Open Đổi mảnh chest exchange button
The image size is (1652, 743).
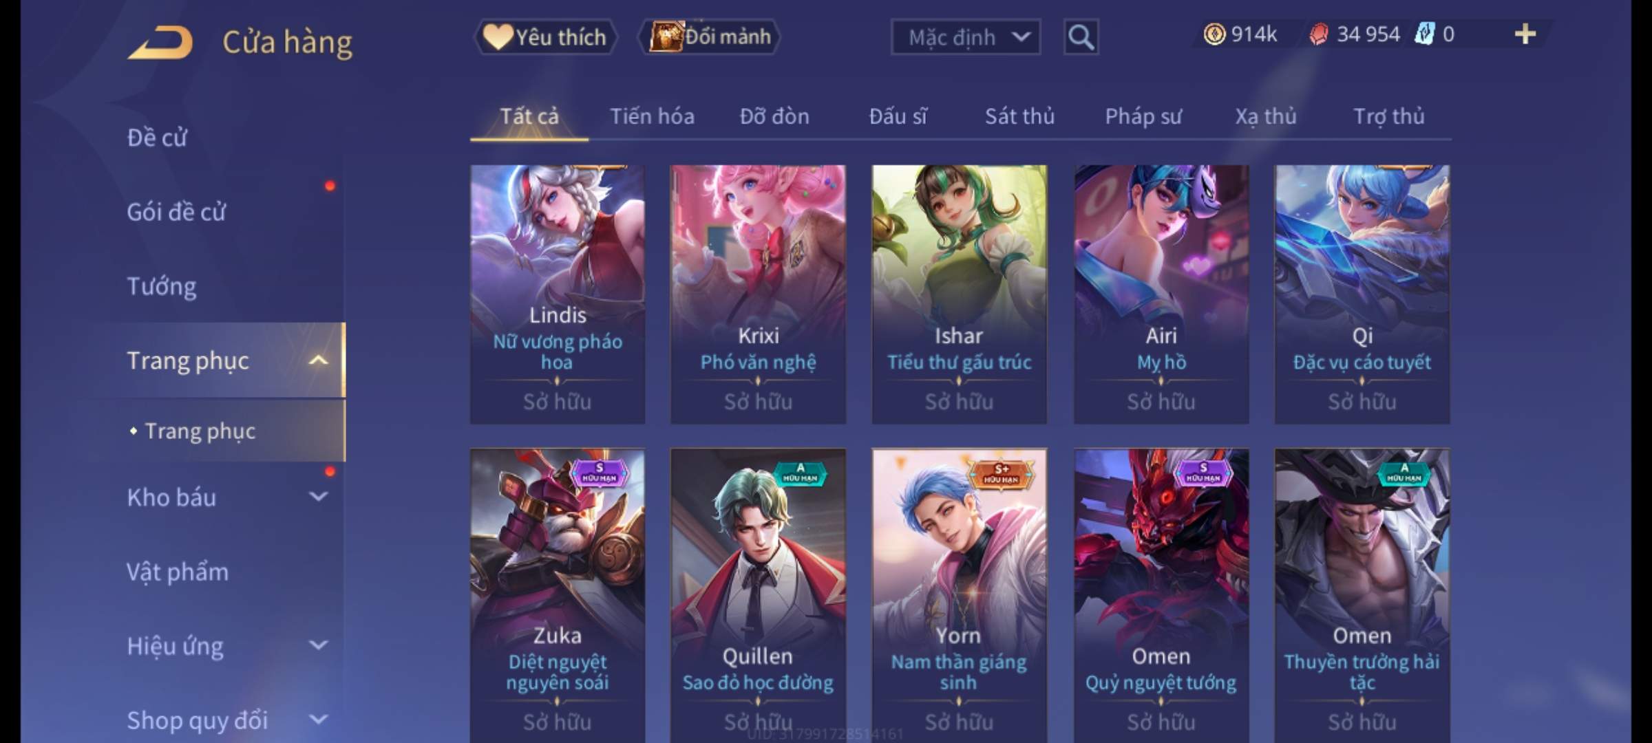(710, 37)
